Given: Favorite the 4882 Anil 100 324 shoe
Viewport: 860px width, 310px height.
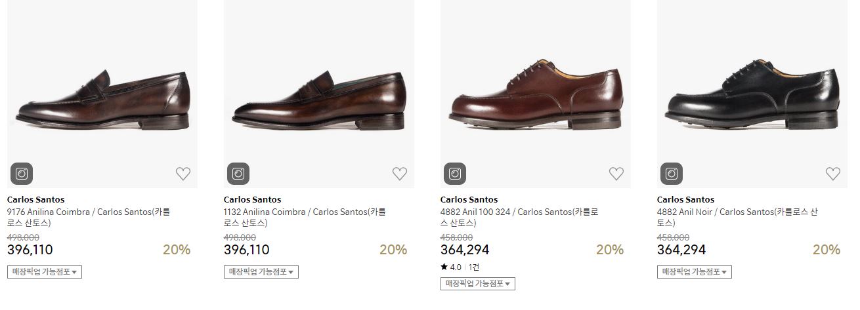Looking at the screenshot, I should click(616, 174).
